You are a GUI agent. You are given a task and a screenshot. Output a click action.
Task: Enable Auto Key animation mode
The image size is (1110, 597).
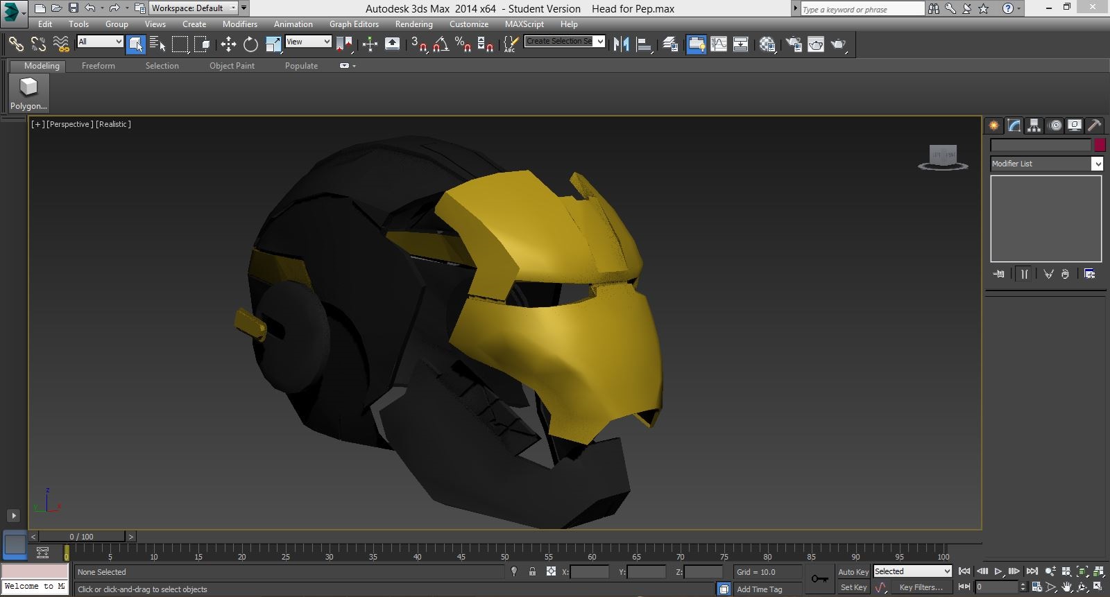coord(853,571)
